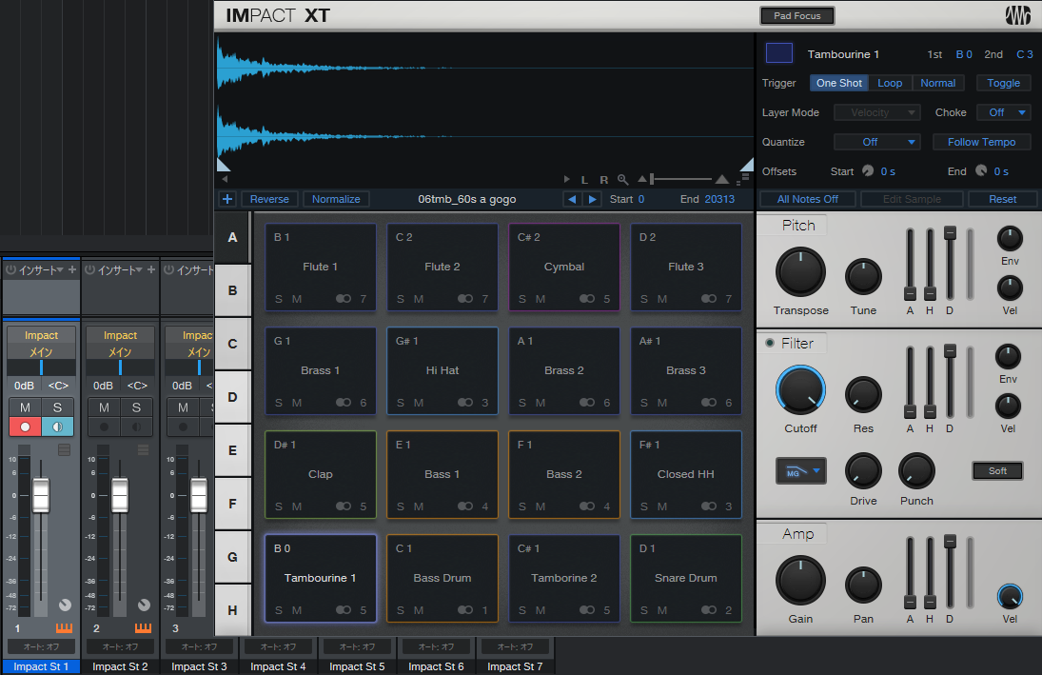The image size is (1042, 675).
Task: Click the monitor button on channel 1
Action: pyautogui.click(x=57, y=427)
